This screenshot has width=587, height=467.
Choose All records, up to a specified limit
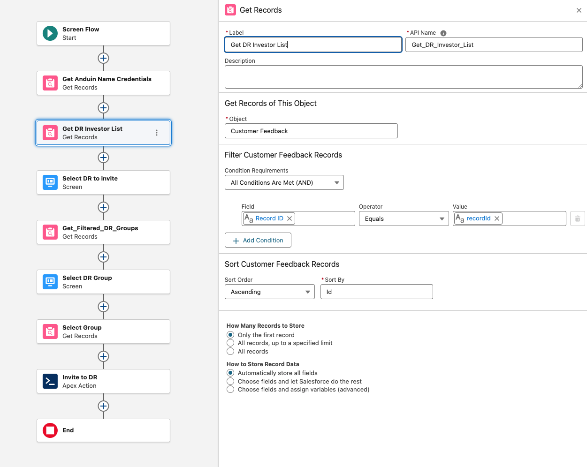(x=230, y=343)
